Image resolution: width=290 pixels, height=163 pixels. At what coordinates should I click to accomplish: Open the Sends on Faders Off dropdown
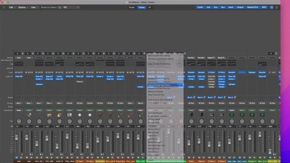click(x=71, y=7)
